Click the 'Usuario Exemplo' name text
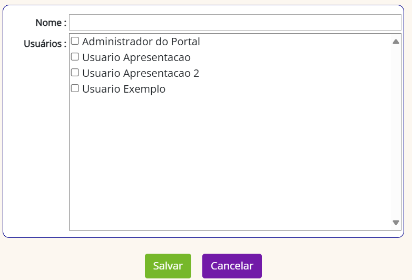Viewport: 412px width, 280px height. [x=124, y=89]
